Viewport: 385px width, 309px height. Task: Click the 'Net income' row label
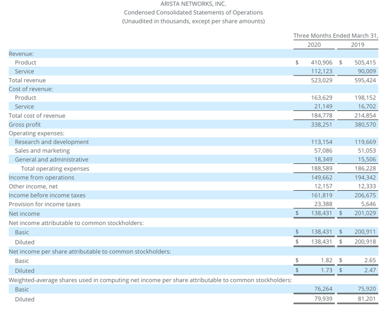click(24, 214)
